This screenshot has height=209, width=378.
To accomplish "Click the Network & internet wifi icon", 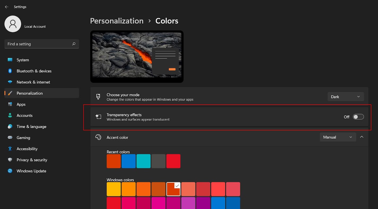I will [10, 82].
